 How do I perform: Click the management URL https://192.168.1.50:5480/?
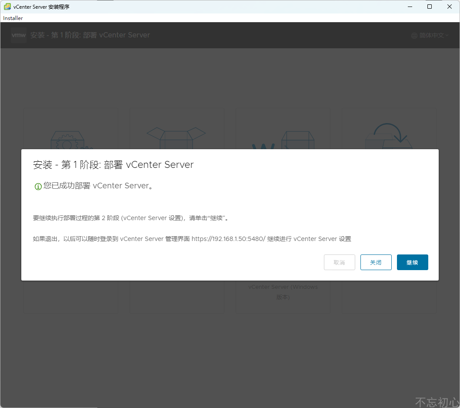click(229, 239)
